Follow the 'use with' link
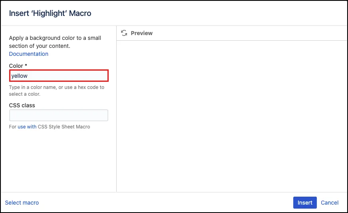 27,127
